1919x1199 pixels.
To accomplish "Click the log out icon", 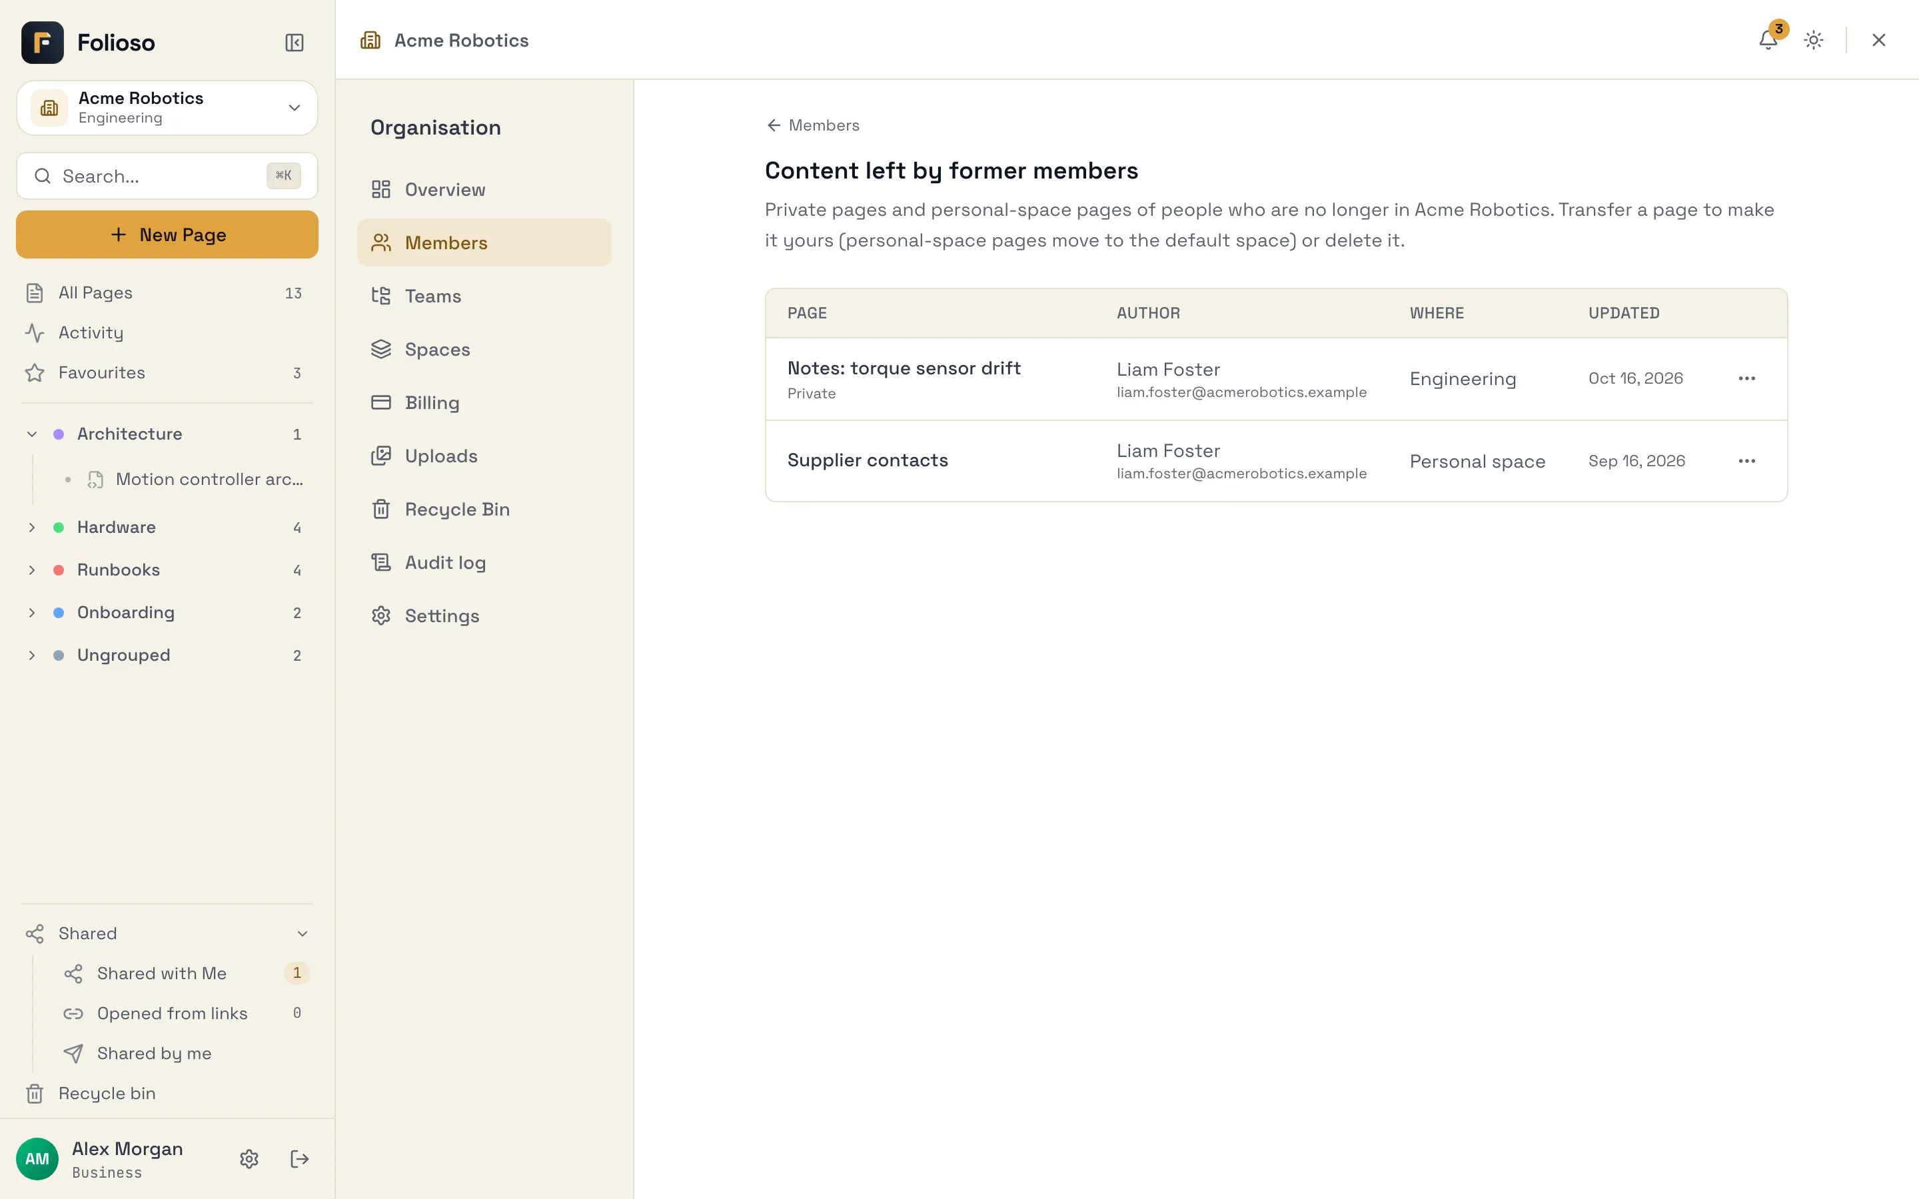I will (300, 1159).
